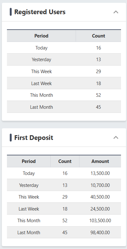Select the Yesterday row in Registered Users
This screenshot has width=127, height=249.
[64, 60]
